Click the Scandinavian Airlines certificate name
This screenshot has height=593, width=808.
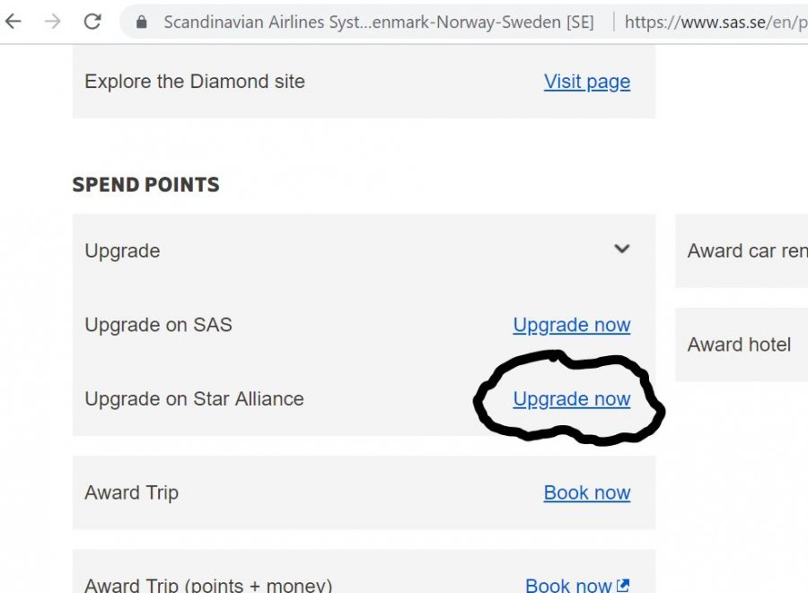378,22
